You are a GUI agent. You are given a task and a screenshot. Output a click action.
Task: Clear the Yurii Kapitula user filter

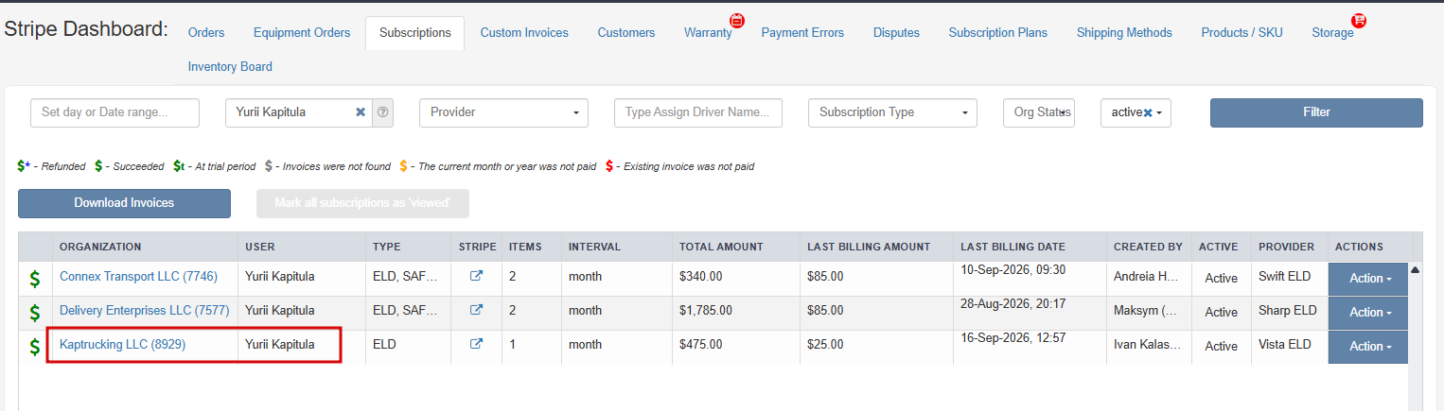click(361, 111)
